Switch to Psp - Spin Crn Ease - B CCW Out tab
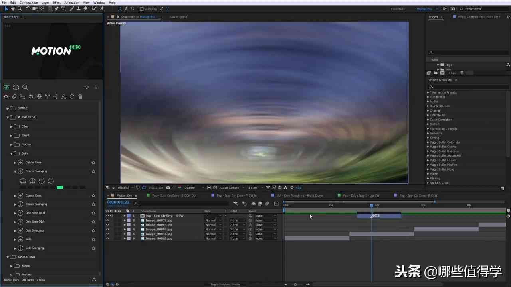The width and height of the screenshot is (511, 287). point(174,195)
